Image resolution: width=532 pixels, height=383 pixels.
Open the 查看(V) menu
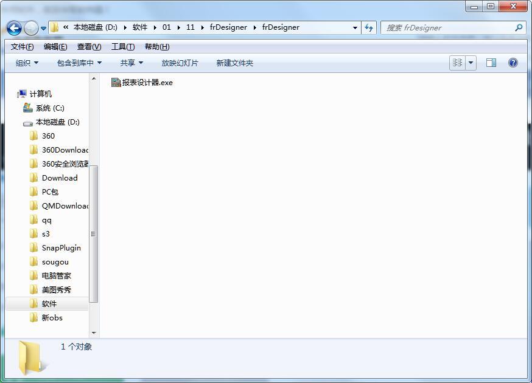click(89, 47)
